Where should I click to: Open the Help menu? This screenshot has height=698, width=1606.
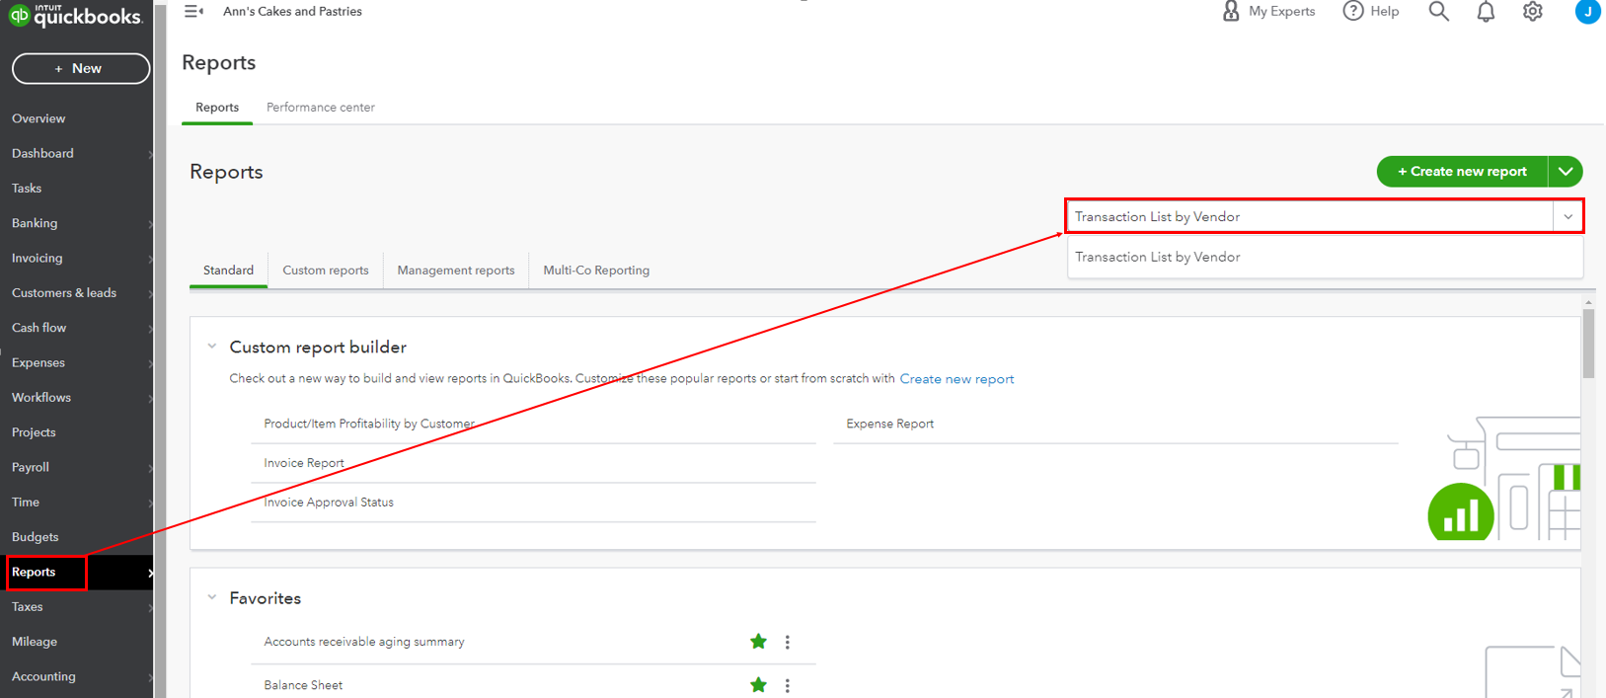tap(1371, 11)
